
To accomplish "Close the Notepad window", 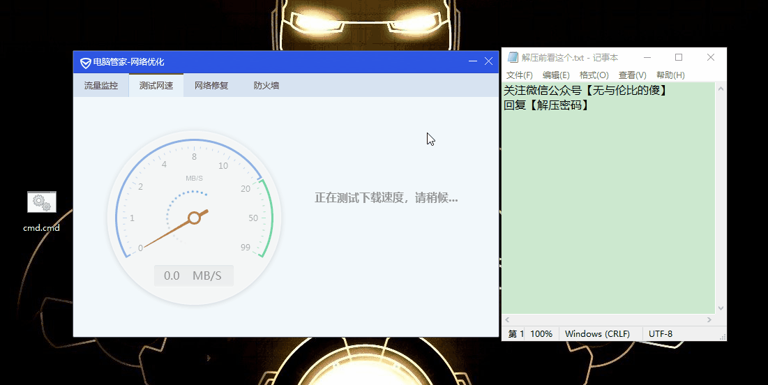I will (711, 57).
